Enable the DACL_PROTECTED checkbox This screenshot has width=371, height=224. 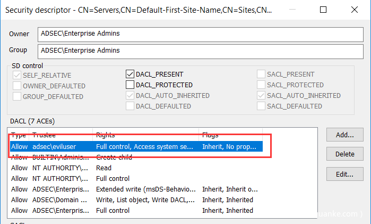[x=130, y=85]
